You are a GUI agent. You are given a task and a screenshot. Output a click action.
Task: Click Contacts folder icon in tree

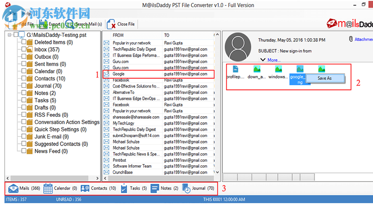[x=30, y=79]
